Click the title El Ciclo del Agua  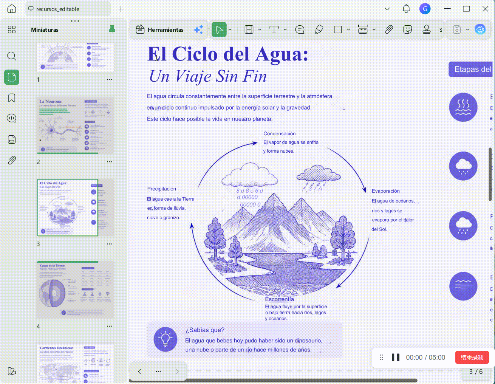pos(227,54)
